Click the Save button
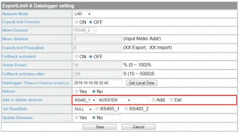The height and width of the screenshot is (134, 240). [x=100, y=127]
